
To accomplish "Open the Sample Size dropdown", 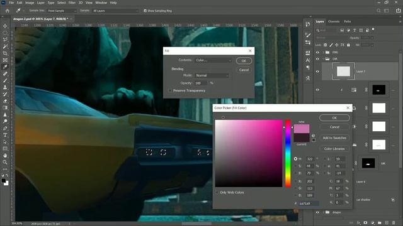I will 62,11.
